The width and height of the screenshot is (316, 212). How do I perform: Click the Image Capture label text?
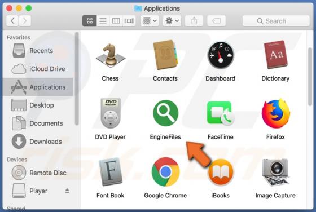click(275, 196)
